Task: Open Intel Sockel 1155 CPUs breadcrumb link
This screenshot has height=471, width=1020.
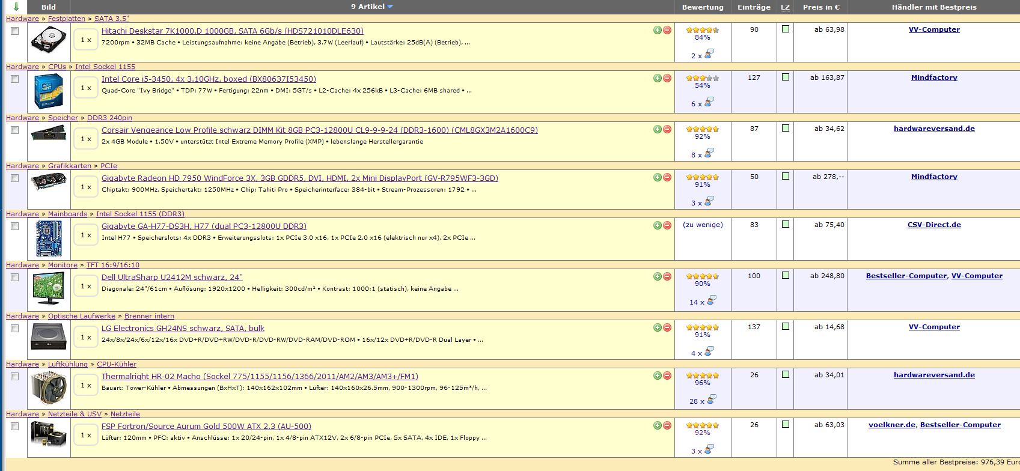Action: click(x=105, y=67)
